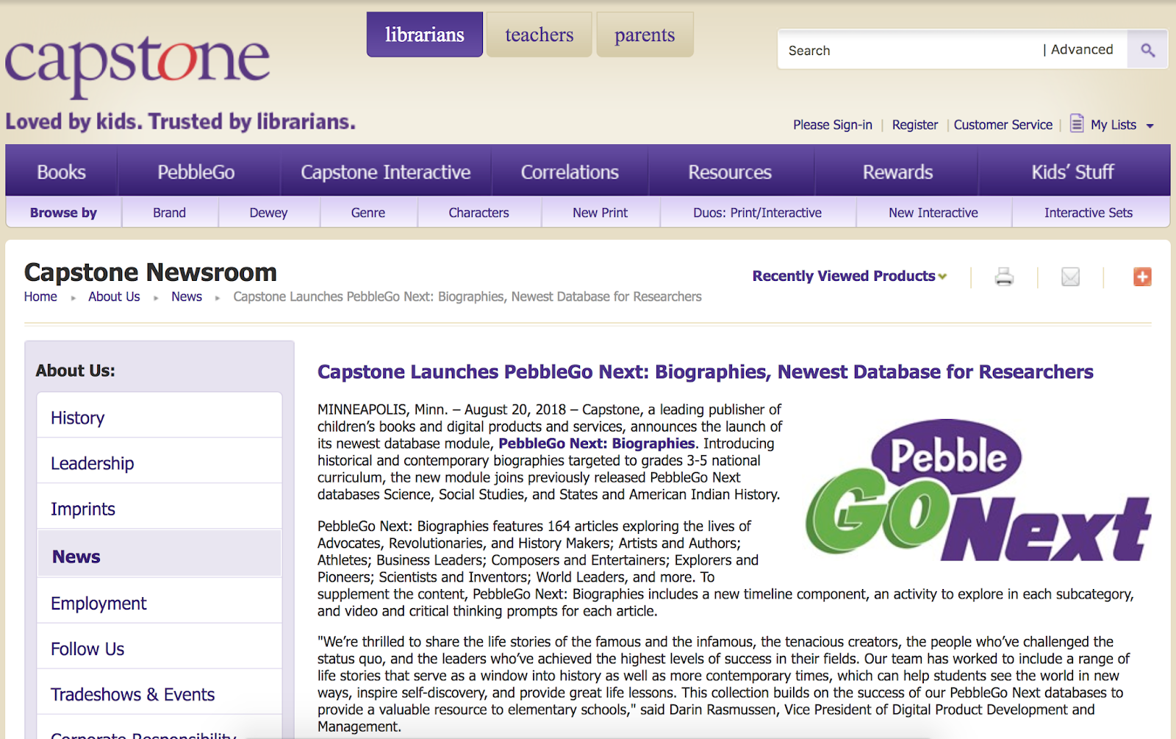The width and height of the screenshot is (1176, 739).
Task: Open the PebbleGo menu tab
Action: click(x=196, y=171)
